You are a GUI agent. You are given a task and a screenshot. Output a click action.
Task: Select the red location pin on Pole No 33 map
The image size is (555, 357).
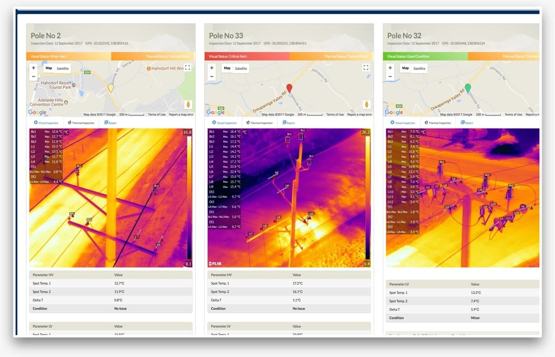(290, 89)
